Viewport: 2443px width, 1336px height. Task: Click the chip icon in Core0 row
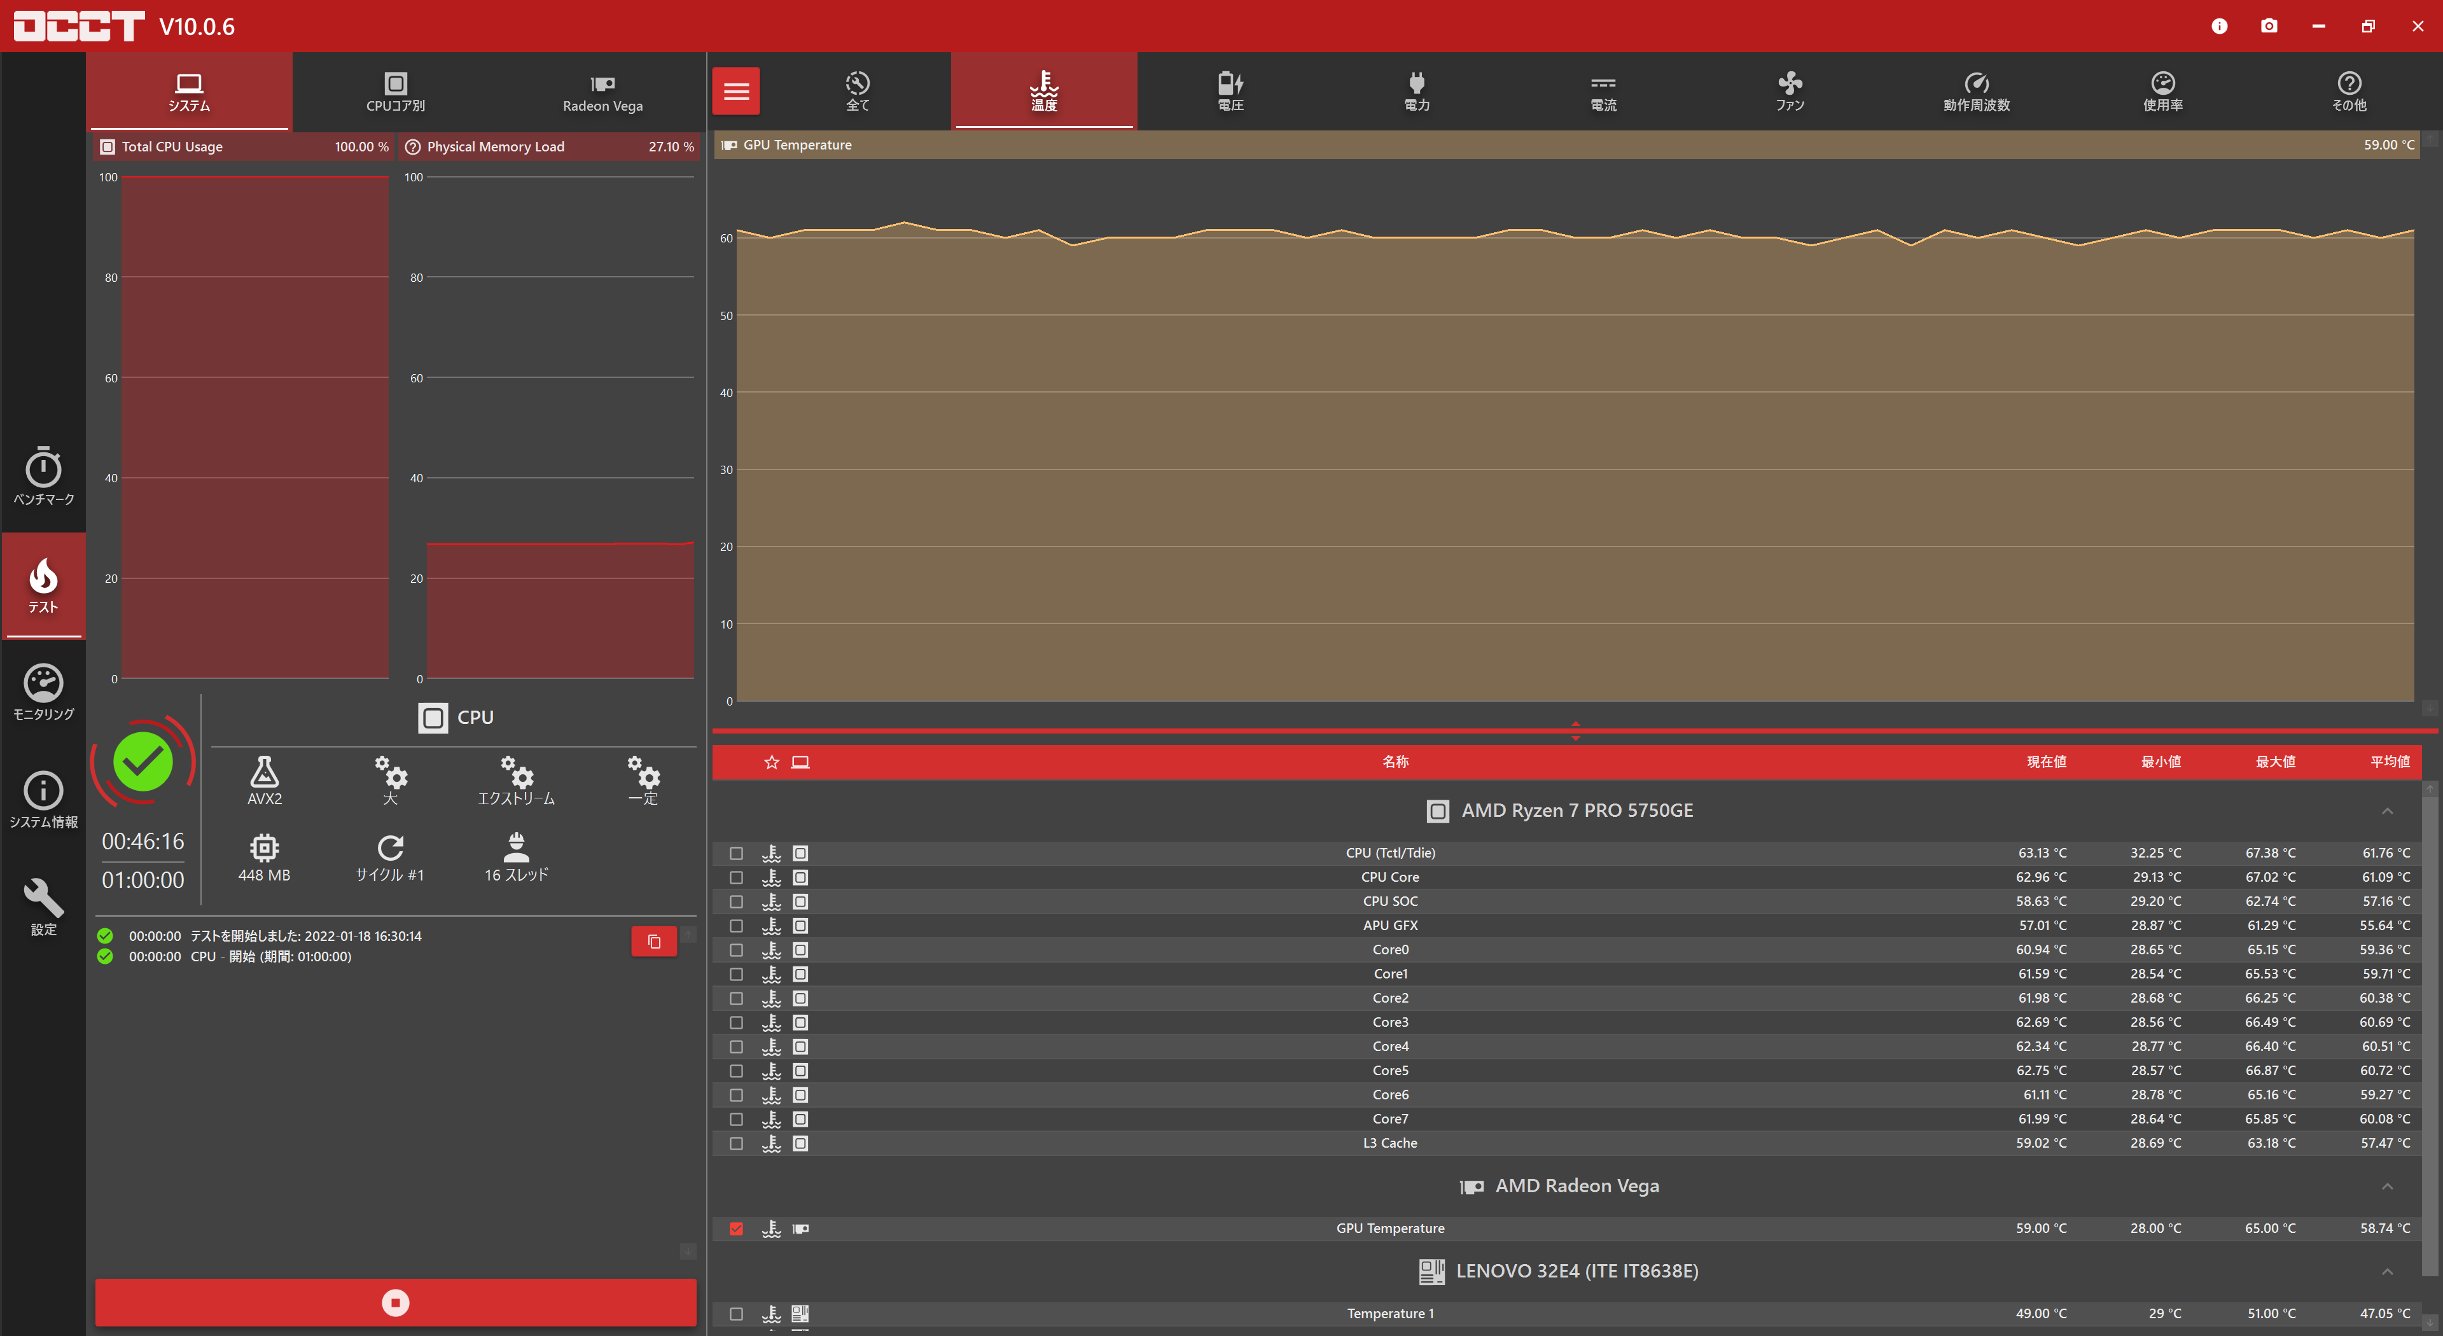coord(800,949)
